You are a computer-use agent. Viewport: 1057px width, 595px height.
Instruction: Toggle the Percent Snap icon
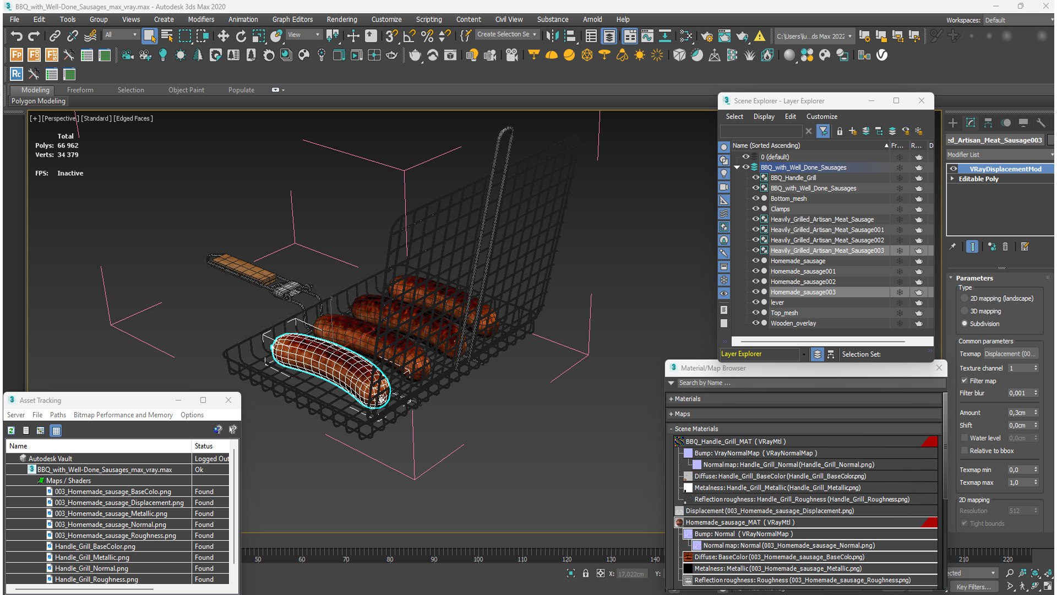[427, 36]
